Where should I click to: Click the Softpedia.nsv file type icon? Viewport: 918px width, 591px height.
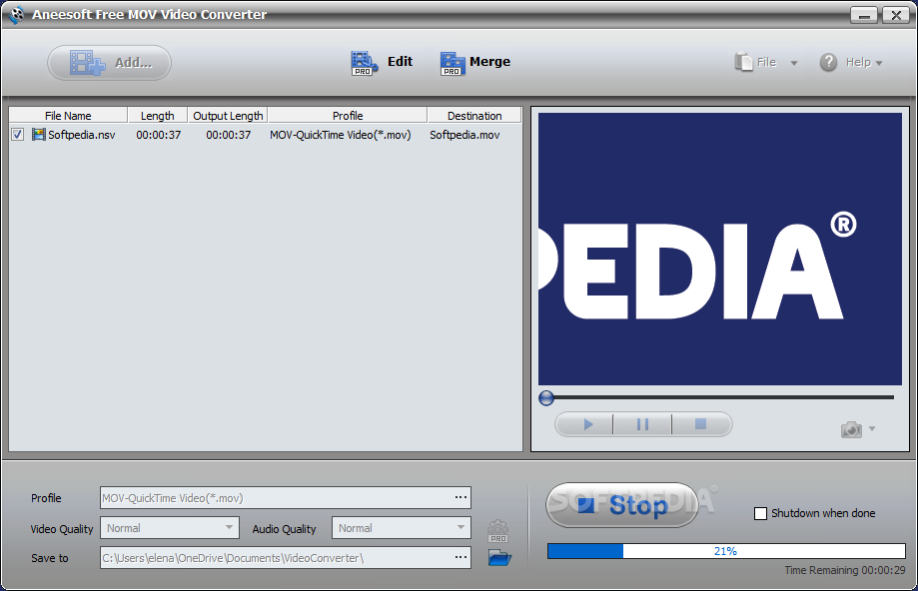(x=39, y=135)
